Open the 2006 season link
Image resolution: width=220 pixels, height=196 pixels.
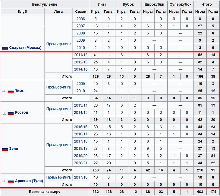point(80,19)
